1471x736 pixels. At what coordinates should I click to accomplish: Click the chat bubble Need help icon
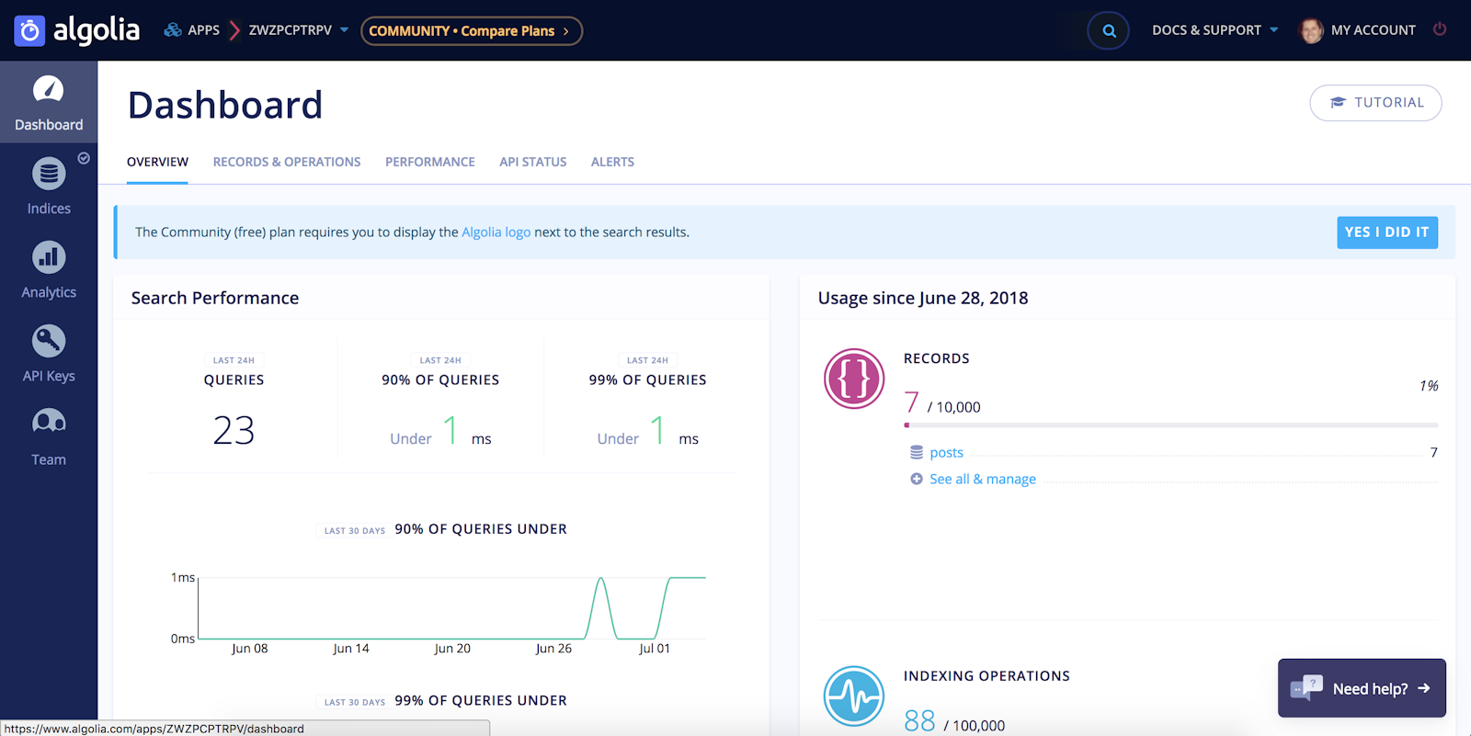(x=1306, y=688)
